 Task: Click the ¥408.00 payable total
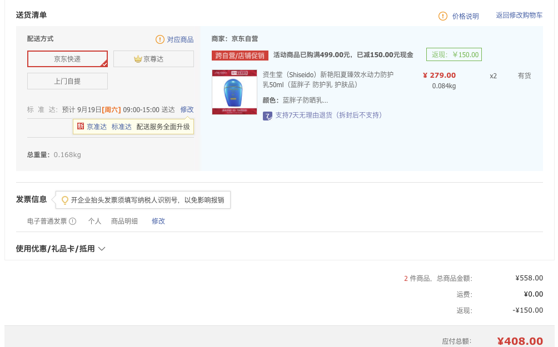[520, 341]
